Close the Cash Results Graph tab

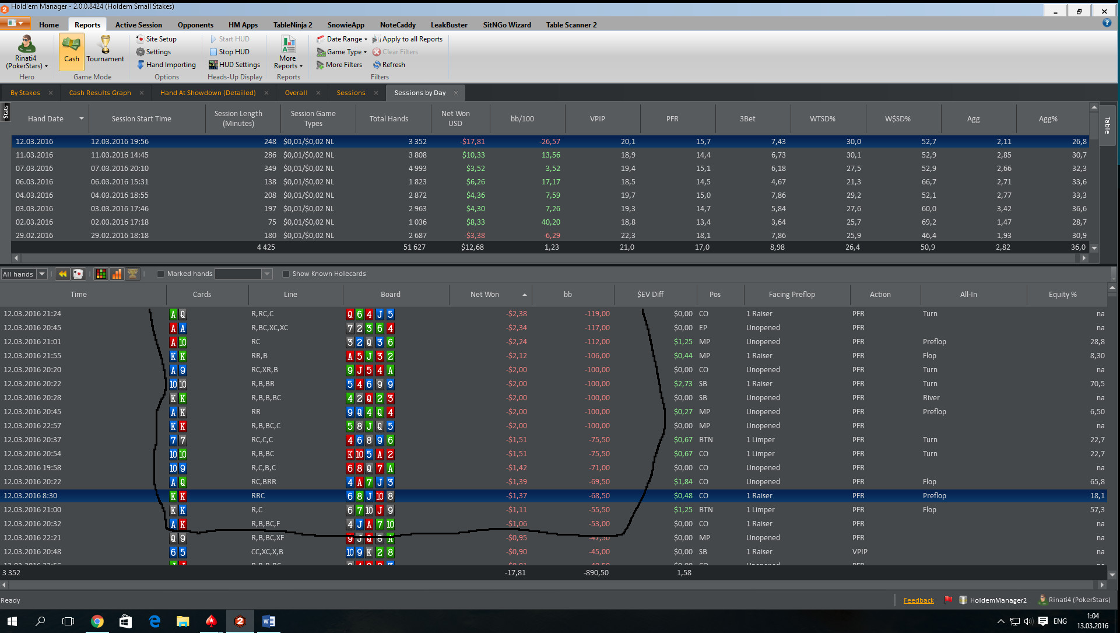(142, 93)
